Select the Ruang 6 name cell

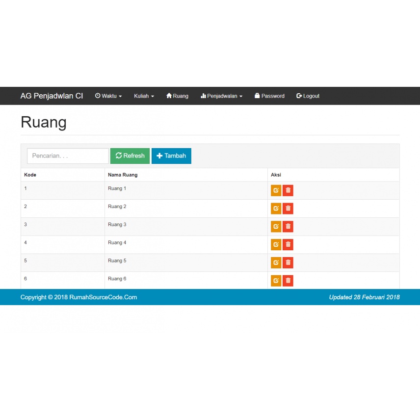(186, 281)
